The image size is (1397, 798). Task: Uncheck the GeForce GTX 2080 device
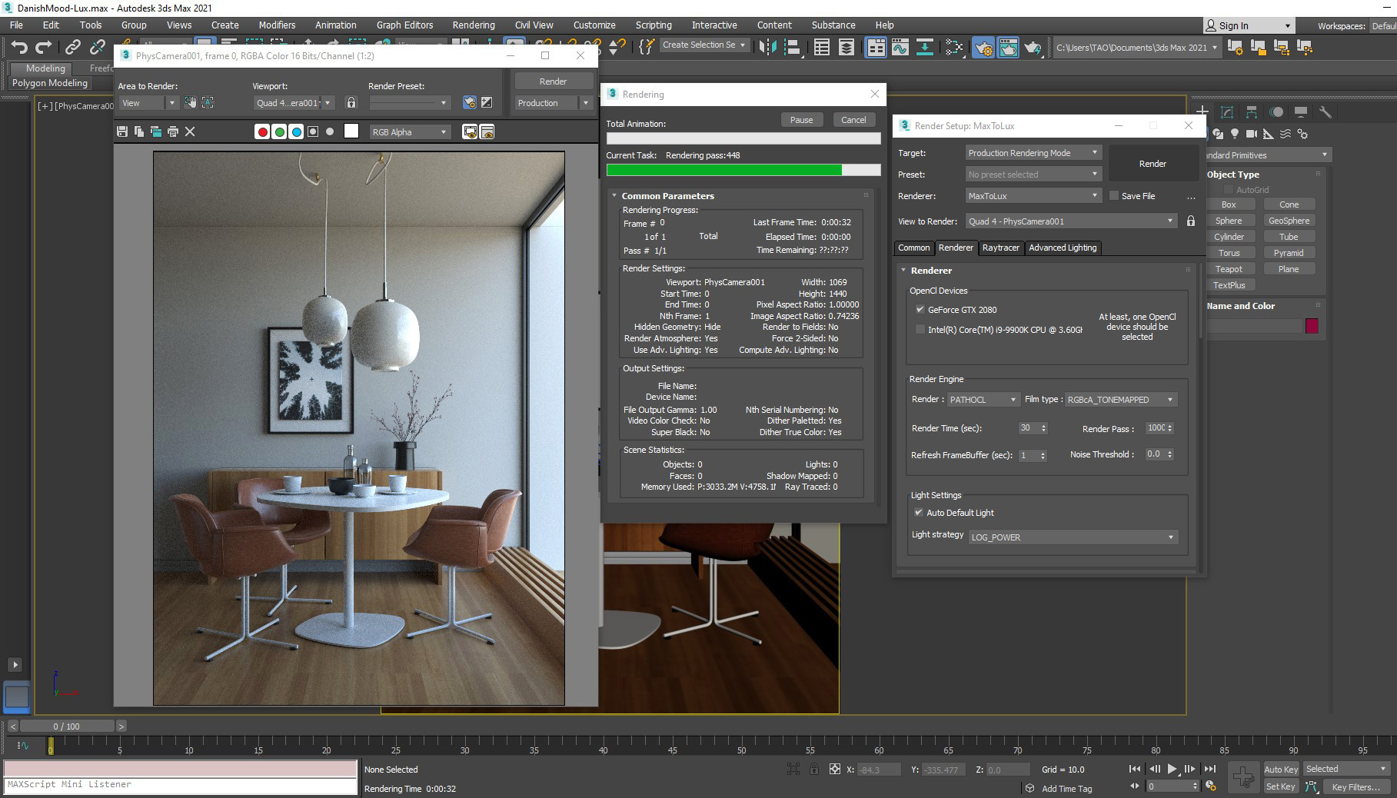point(920,310)
